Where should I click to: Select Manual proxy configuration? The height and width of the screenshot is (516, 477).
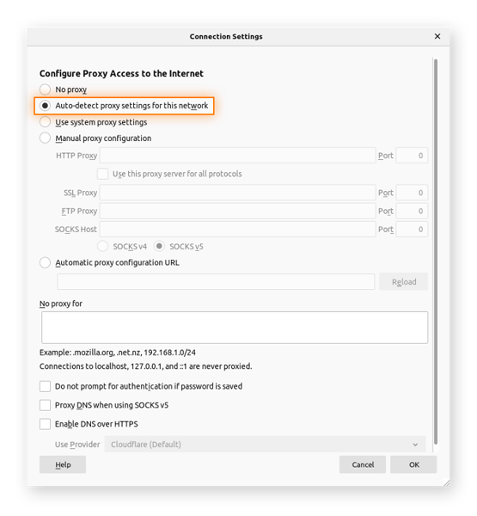(45, 138)
